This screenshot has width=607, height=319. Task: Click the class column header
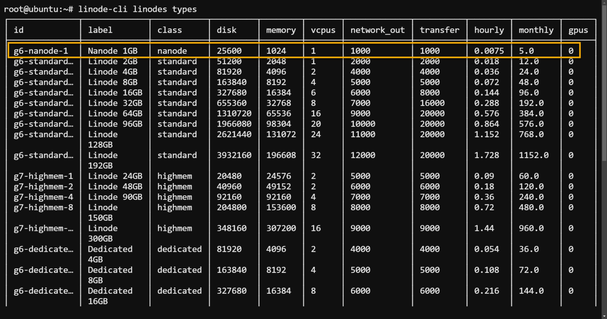170,30
